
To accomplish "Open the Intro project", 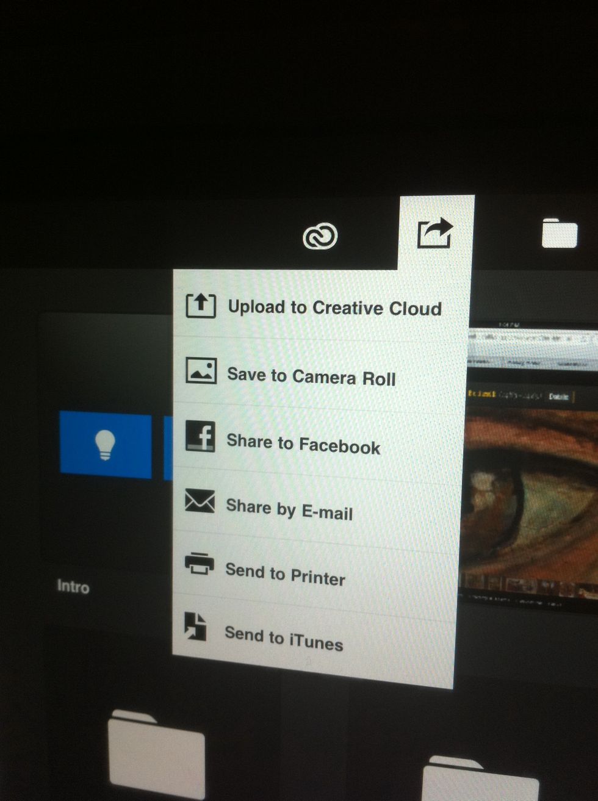I will 72,587.
